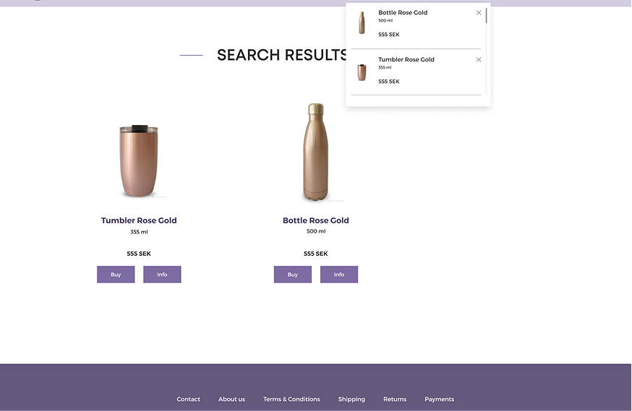632x411 pixels.
Task: Open the Shipping footer link
Action: tap(351, 399)
